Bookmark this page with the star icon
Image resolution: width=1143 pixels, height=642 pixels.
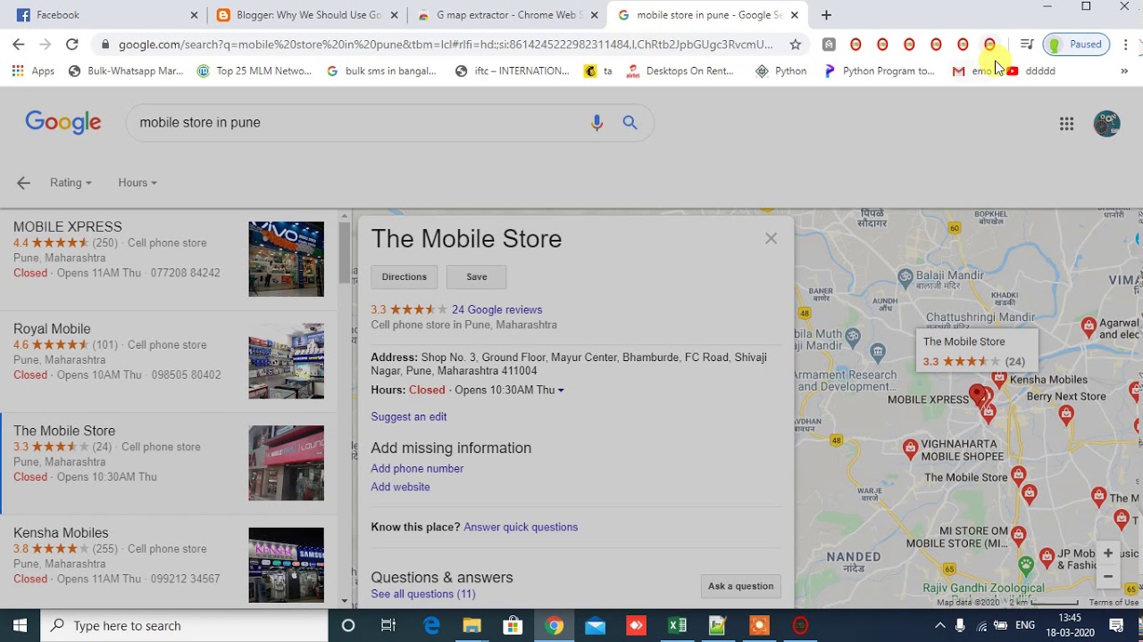(x=795, y=44)
